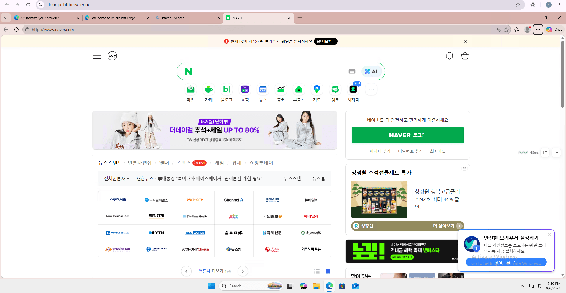Select the 엔터 tab
This screenshot has width=566, height=293.
164,163
